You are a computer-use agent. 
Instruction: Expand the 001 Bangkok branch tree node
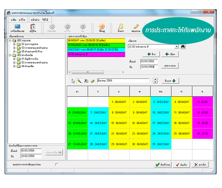[x=10, y=41]
